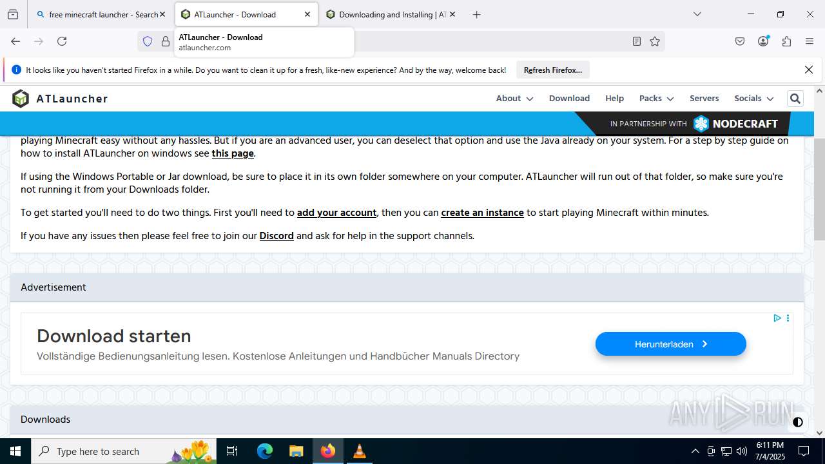825x464 pixels.
Task: Follow the 'this page' link
Action: [x=233, y=153]
